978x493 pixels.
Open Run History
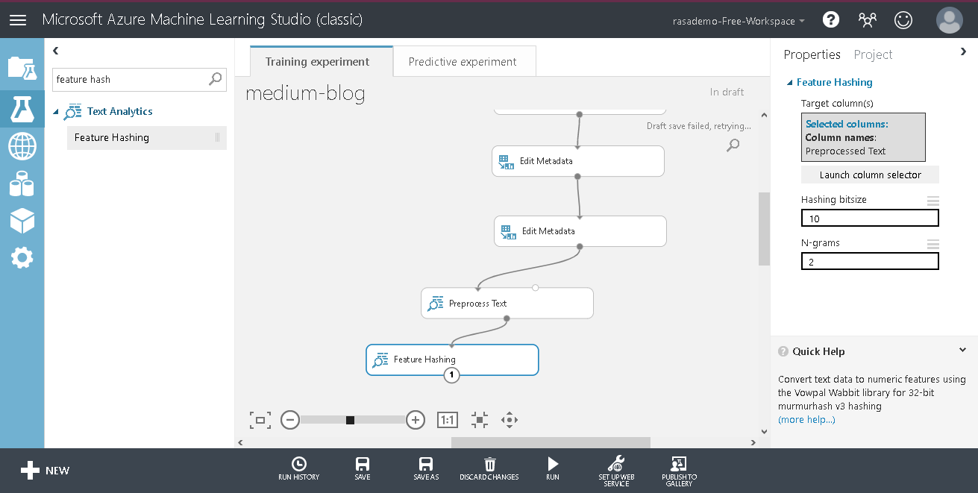coord(298,468)
